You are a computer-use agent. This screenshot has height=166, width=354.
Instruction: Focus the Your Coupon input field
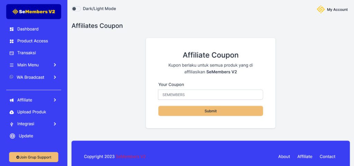211,95
